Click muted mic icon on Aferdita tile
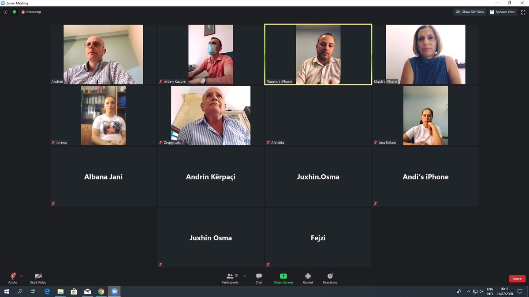Viewport: 529px width, 297px height. click(x=268, y=143)
